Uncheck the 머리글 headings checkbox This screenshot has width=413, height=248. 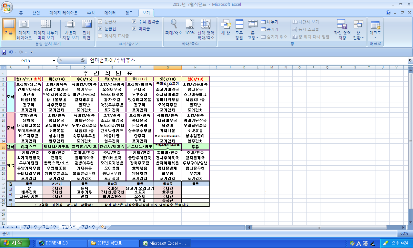coord(134,29)
